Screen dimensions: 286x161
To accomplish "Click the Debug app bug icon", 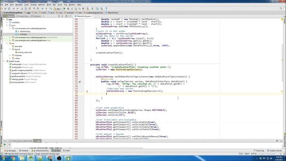I will [68, 8].
